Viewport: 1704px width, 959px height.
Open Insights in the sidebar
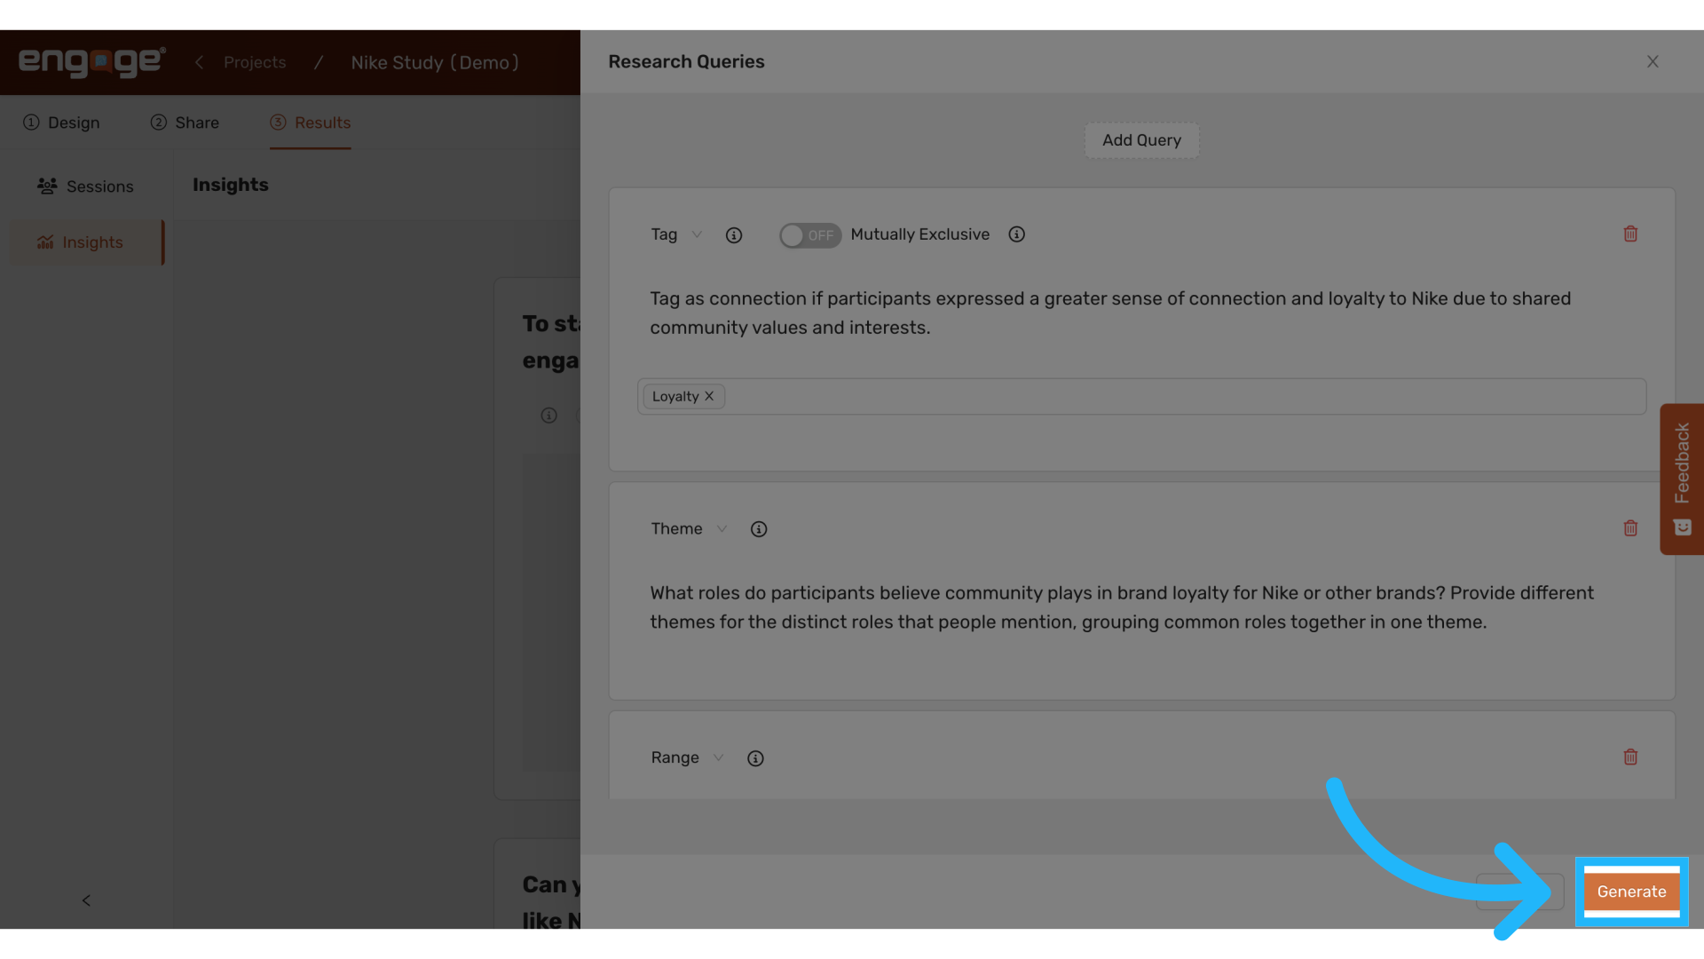point(86,242)
